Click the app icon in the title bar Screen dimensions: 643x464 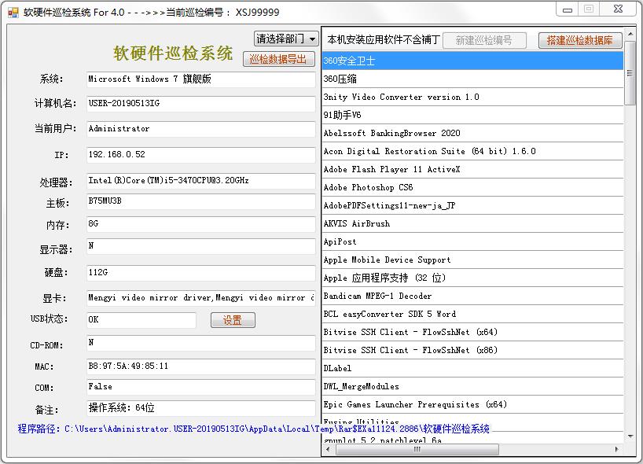13,12
